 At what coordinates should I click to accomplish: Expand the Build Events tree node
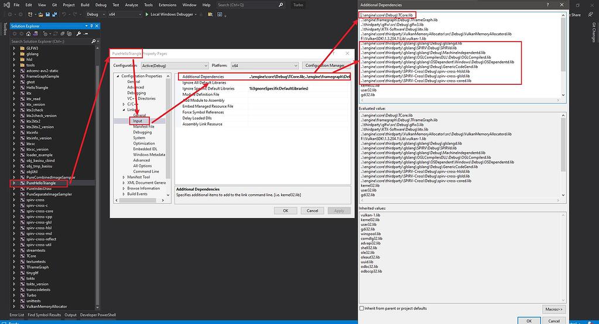[124, 194]
